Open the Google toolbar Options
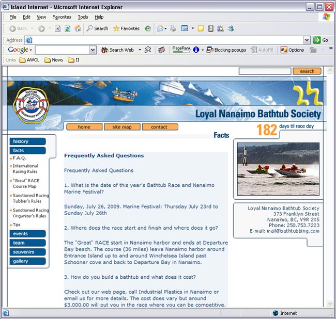 pos(292,50)
